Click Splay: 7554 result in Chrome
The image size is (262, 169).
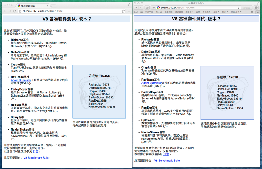click(x=96, y=104)
